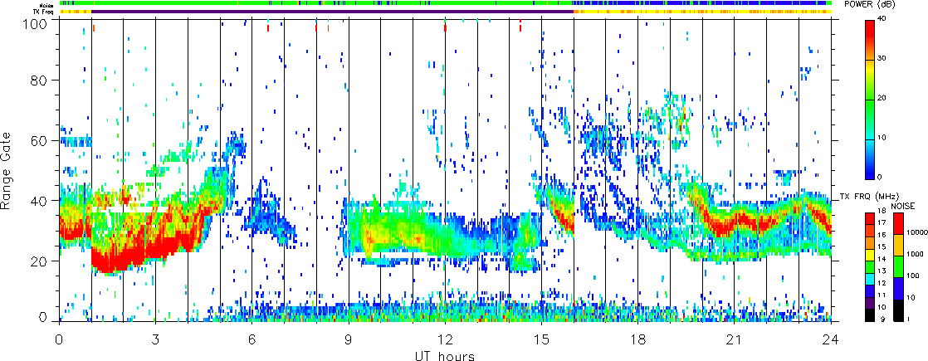Click the x-axis tick label 21
The height and width of the screenshot is (361, 928).
coord(735,339)
